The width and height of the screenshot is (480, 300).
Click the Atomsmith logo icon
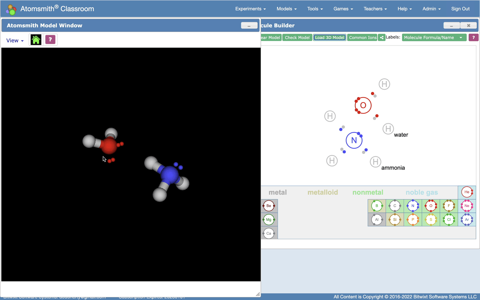[11, 9]
